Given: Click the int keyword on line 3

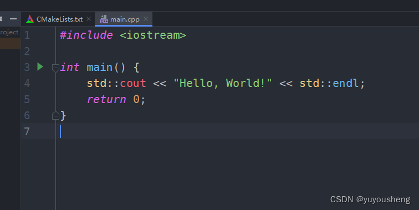Looking at the screenshot, I should tap(69, 67).
